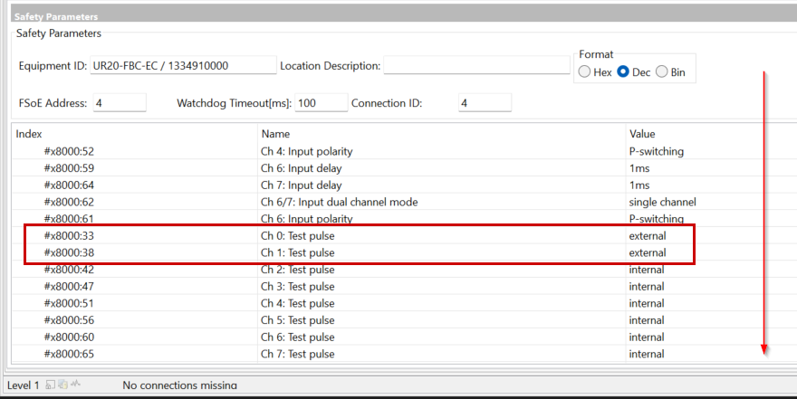
Task: Click the Location Description input field
Action: pyautogui.click(x=476, y=65)
